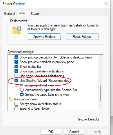Click the Advanced settings scrollbar thumb
This screenshot has height=135, width=113.
(100, 93)
